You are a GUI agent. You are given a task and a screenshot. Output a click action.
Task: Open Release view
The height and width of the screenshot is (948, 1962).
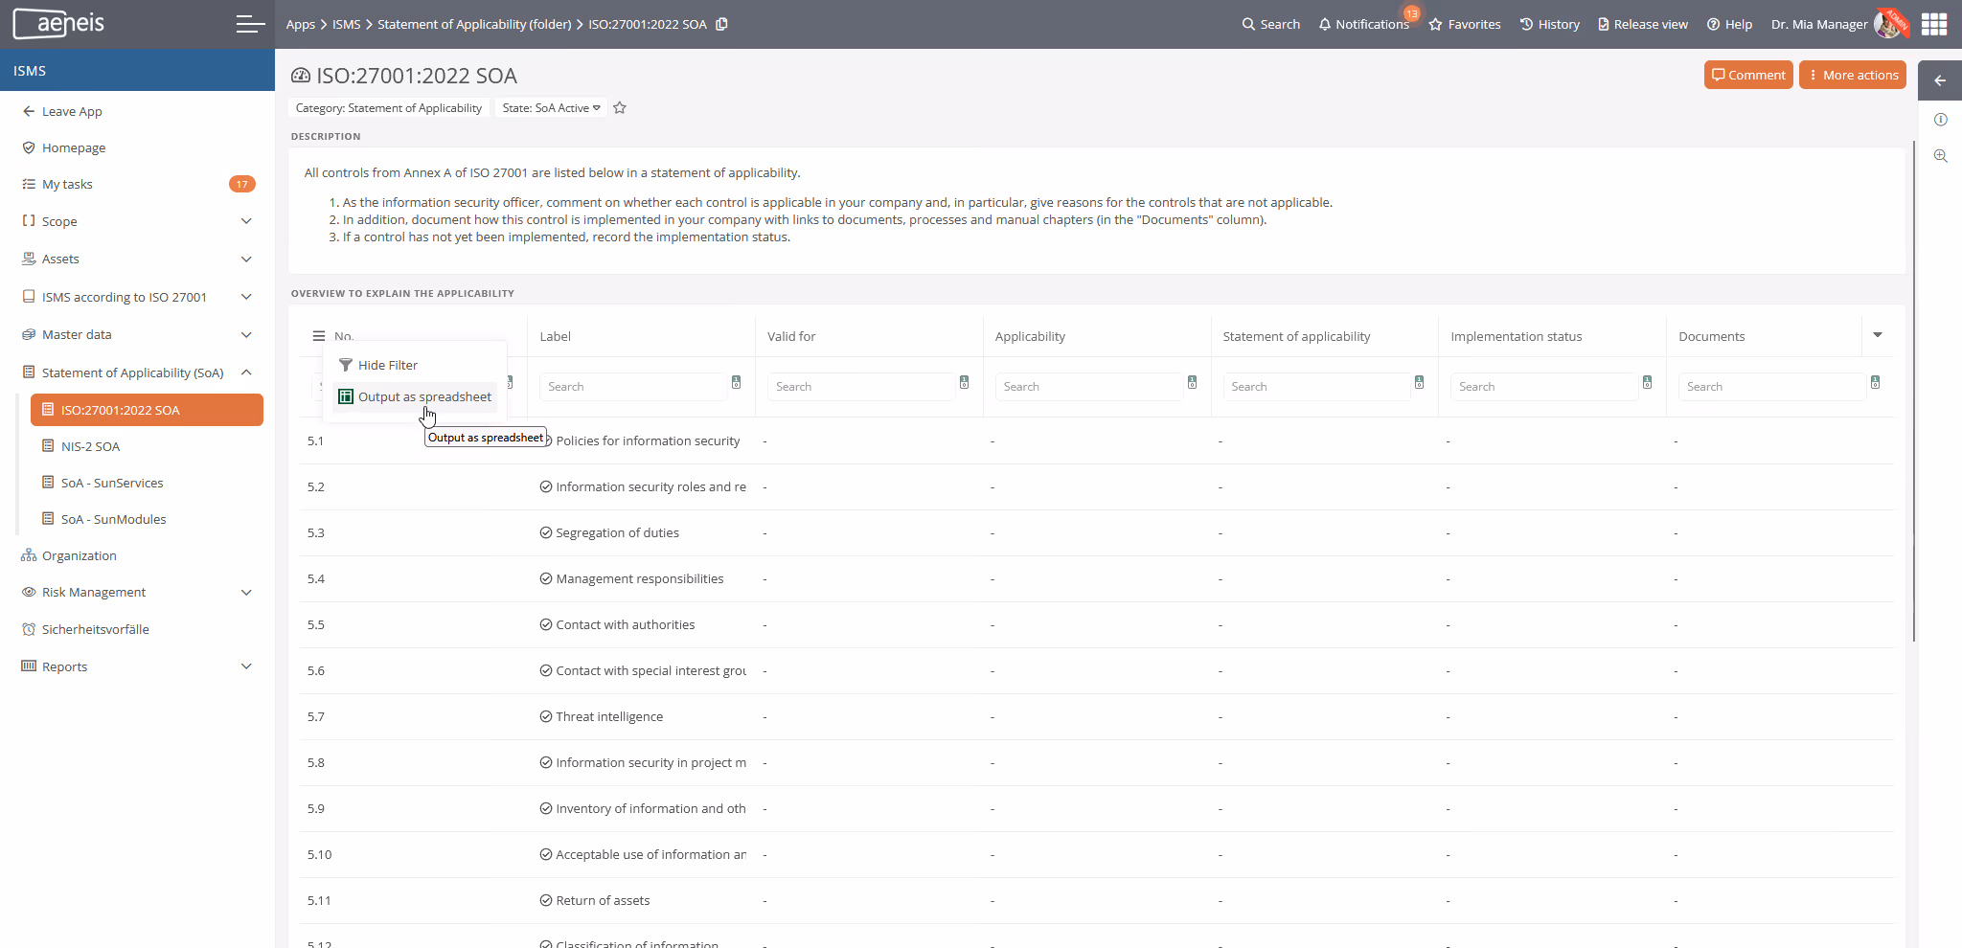click(1643, 24)
